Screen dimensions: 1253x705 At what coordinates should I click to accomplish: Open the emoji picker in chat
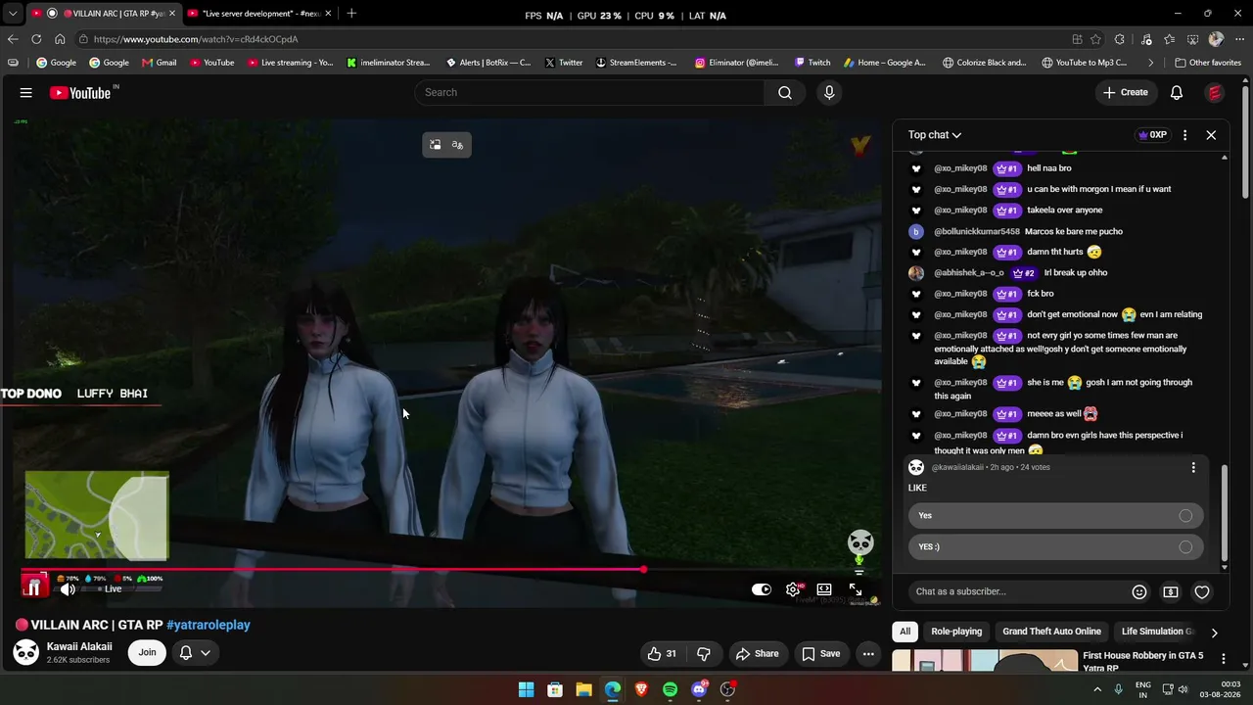pos(1139,591)
